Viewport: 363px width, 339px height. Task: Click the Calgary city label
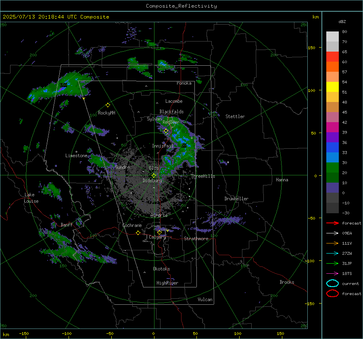click(x=157, y=237)
